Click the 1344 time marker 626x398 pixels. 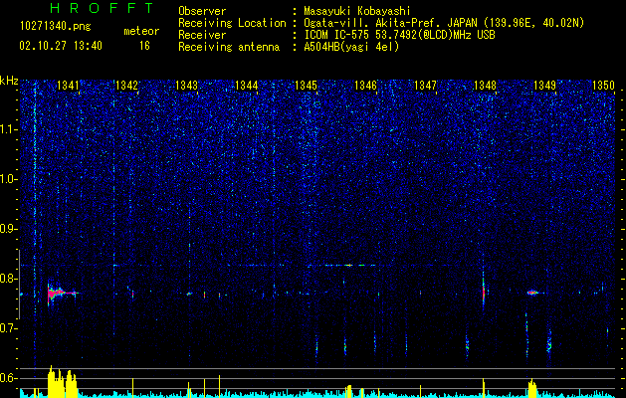pos(247,86)
